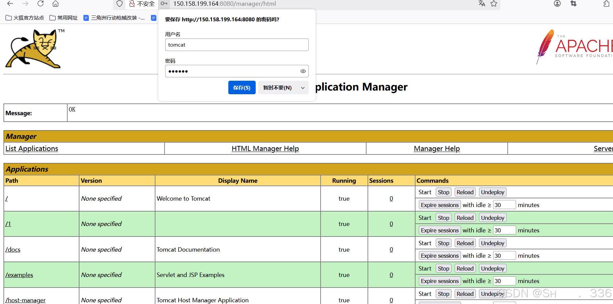This screenshot has height=304, width=613.
Task: Open the /host-manager path link
Action: point(25,300)
